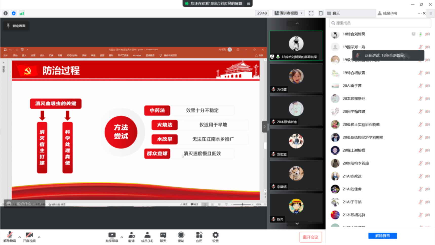The height and width of the screenshot is (245, 435).
Task: Open the Speaker View (演讲者视图) dropdown
Action: pyautogui.click(x=289, y=13)
